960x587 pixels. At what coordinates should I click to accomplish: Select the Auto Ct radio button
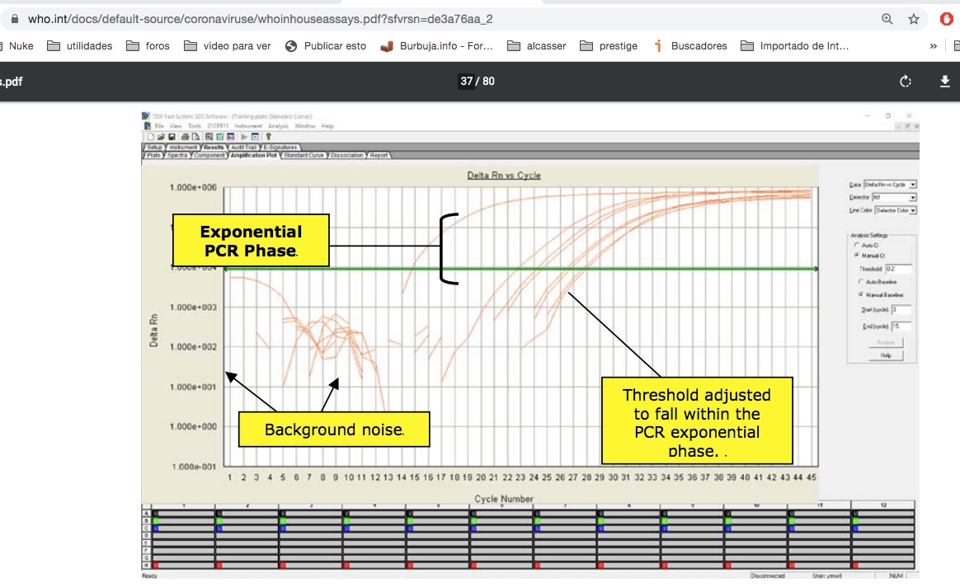click(856, 246)
